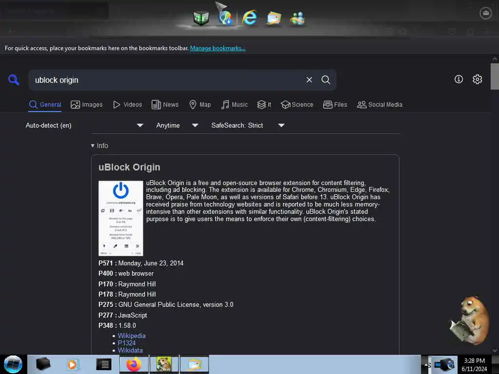
Task: Open the News tab
Action: point(165,105)
